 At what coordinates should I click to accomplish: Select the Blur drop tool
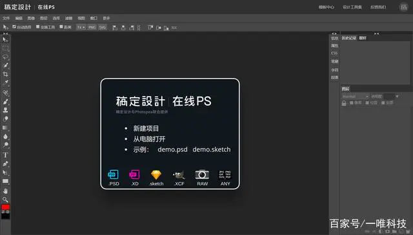tap(5, 136)
